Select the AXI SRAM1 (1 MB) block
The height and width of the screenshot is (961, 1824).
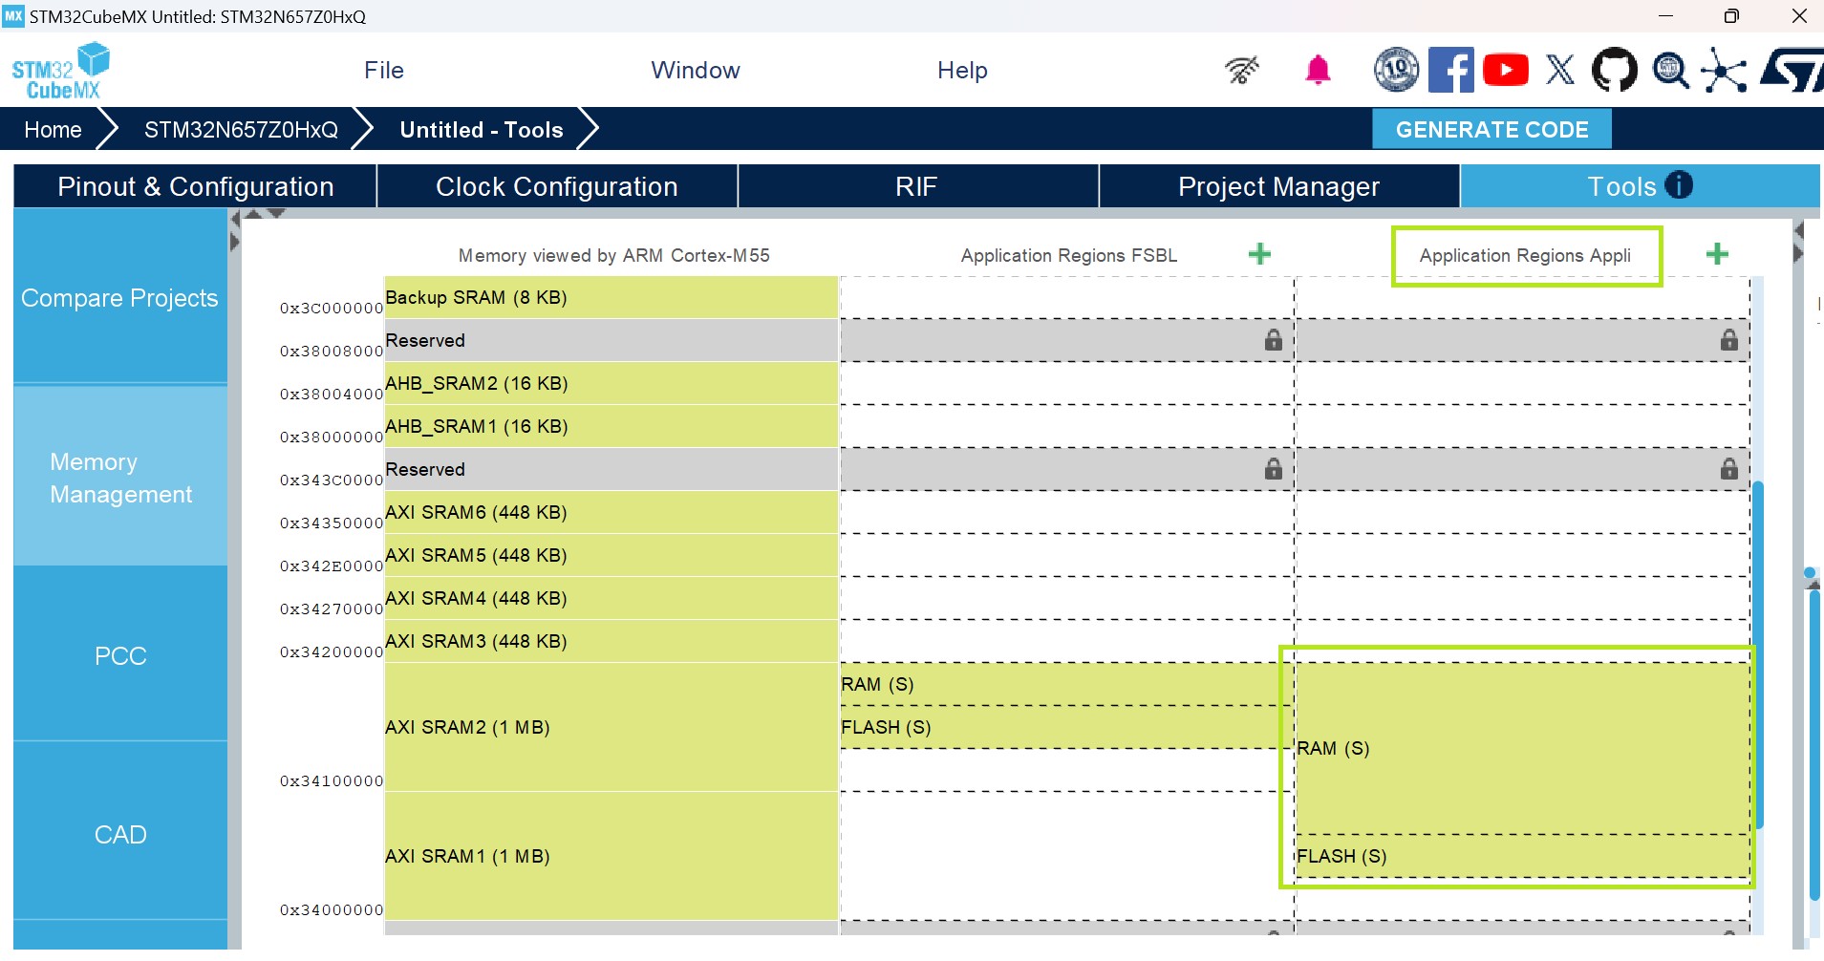coord(612,856)
